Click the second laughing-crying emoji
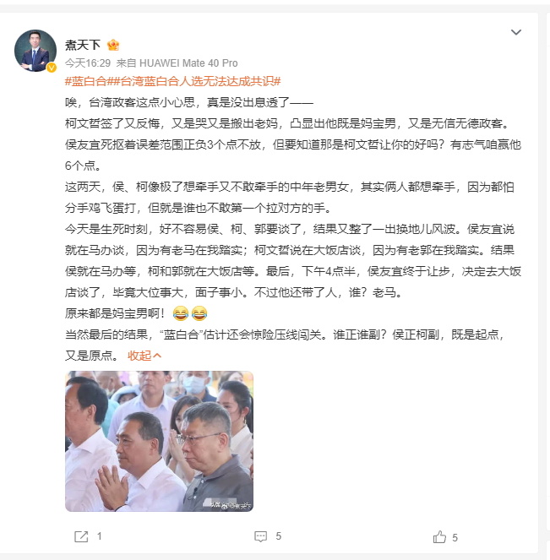Viewport: 550px width, 560px height. [199, 313]
